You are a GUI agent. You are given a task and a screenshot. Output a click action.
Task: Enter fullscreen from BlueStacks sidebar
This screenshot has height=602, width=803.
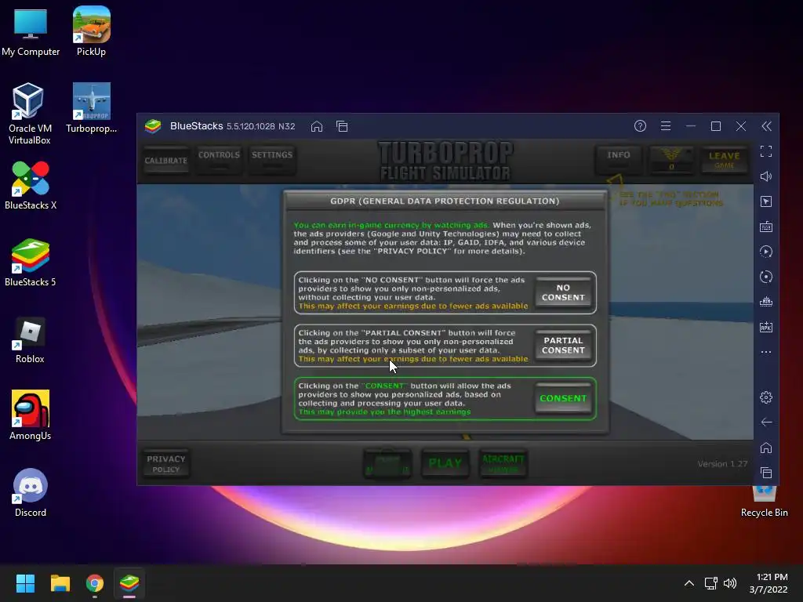766,151
